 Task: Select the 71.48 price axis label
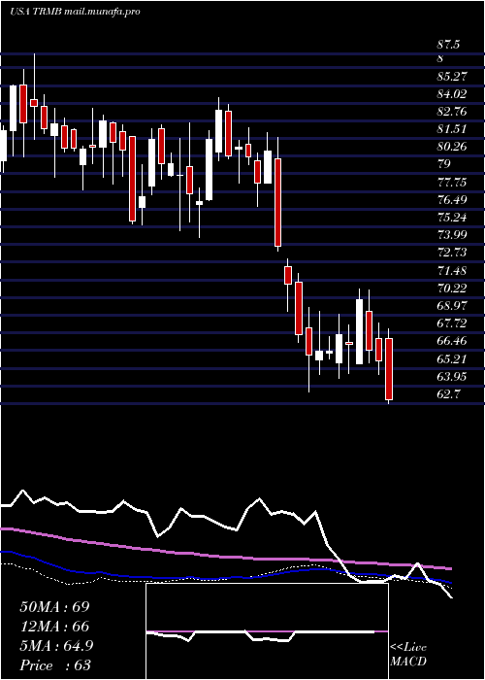tap(452, 271)
